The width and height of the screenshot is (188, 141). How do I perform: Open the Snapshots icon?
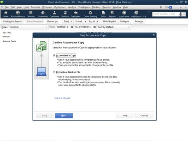point(43,14)
